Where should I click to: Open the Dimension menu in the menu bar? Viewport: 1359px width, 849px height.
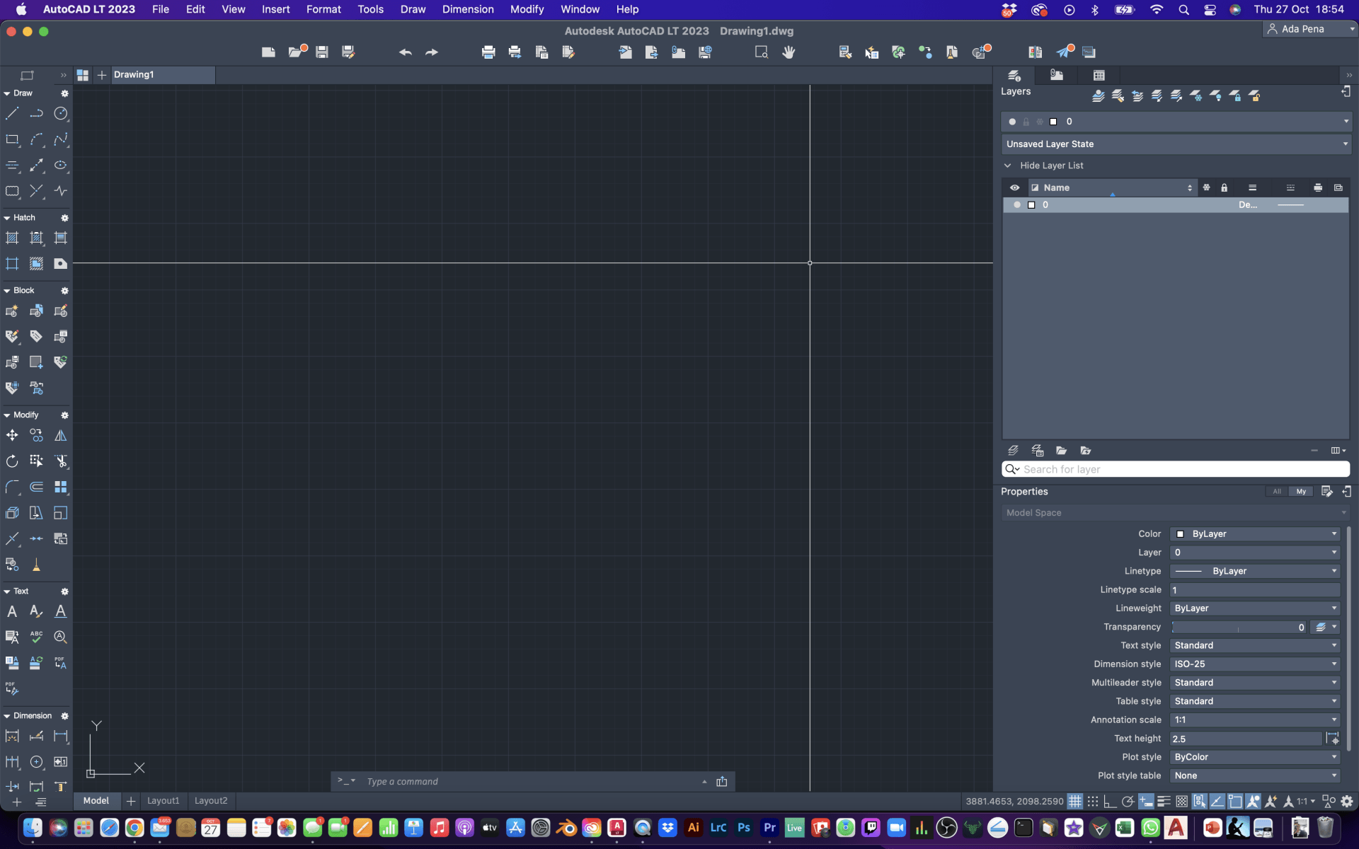click(467, 9)
